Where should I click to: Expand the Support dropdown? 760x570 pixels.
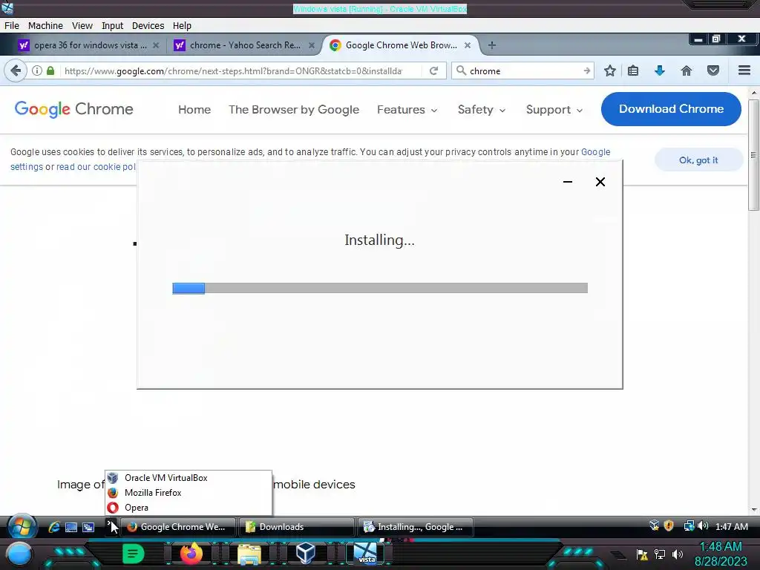tap(554, 110)
